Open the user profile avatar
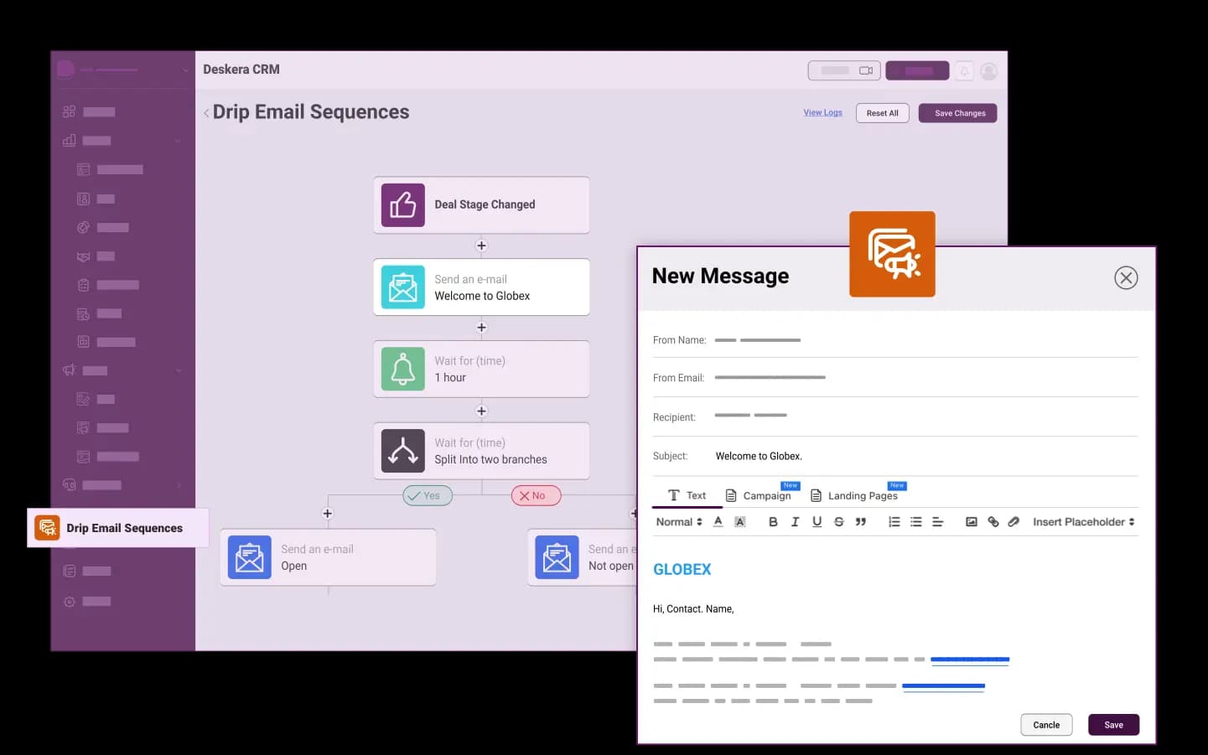Image resolution: width=1208 pixels, height=755 pixels. click(x=989, y=71)
